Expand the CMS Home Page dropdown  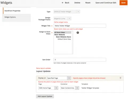click(x=48, y=88)
